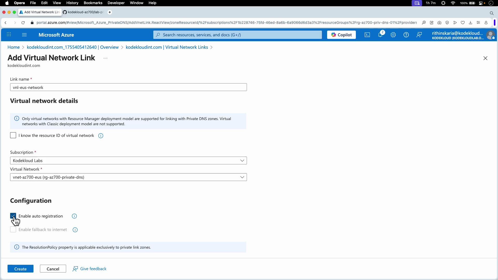Reload the page in Opera
Image resolution: width=498 pixels, height=280 pixels.
[23, 23]
